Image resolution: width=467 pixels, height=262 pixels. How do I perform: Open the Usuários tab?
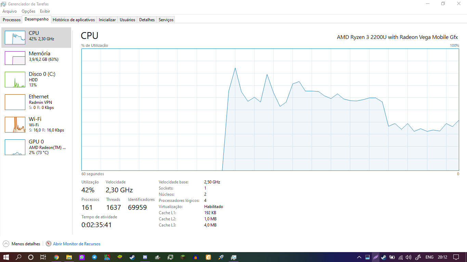tap(127, 20)
